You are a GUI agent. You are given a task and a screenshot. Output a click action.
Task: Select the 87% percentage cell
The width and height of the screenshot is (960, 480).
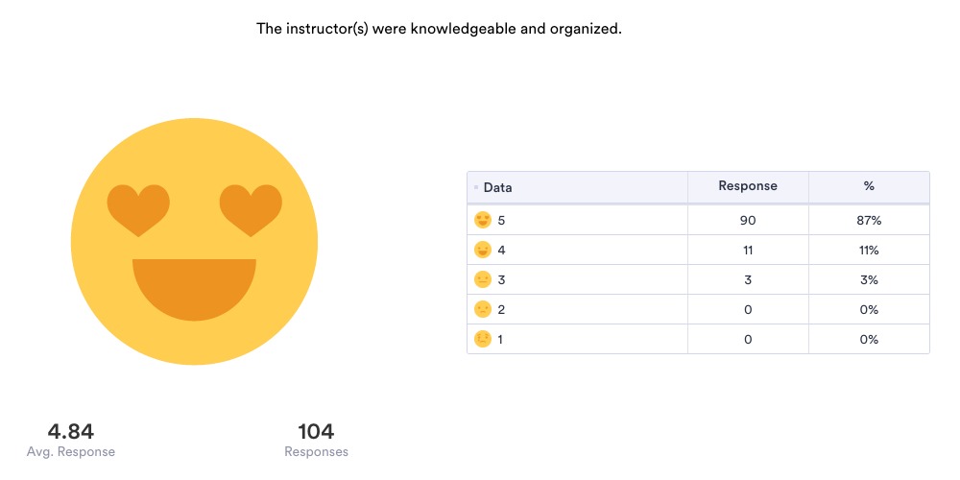pos(869,221)
